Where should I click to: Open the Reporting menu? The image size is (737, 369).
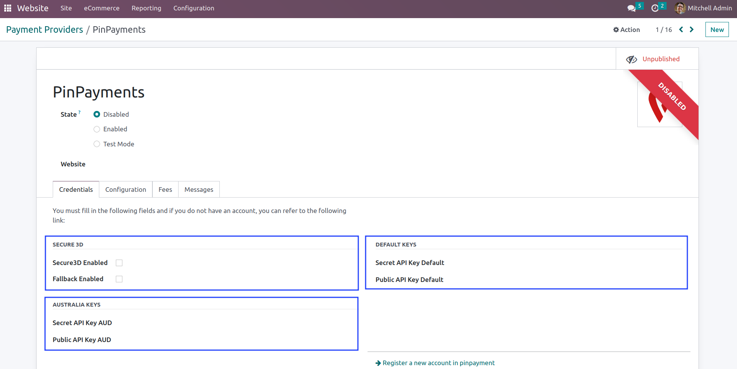pos(146,8)
